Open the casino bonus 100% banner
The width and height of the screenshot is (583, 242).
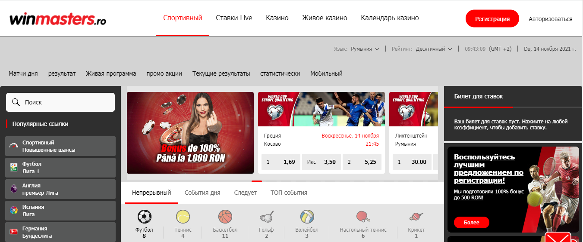pos(190,133)
